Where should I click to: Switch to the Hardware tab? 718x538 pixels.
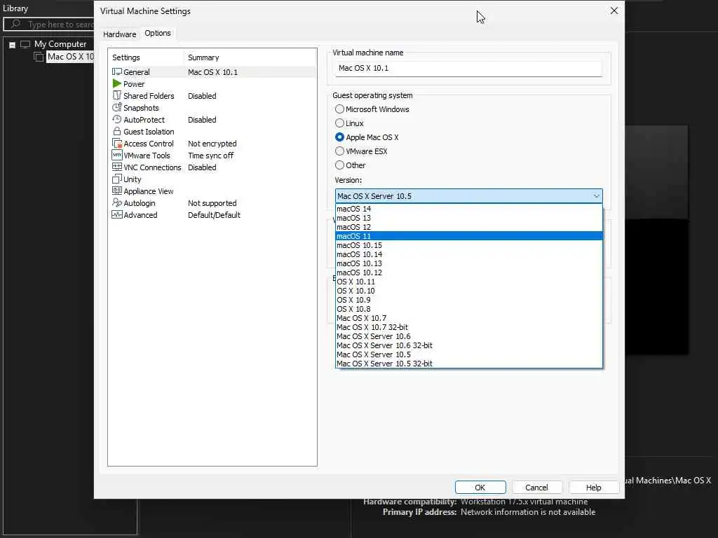point(119,34)
